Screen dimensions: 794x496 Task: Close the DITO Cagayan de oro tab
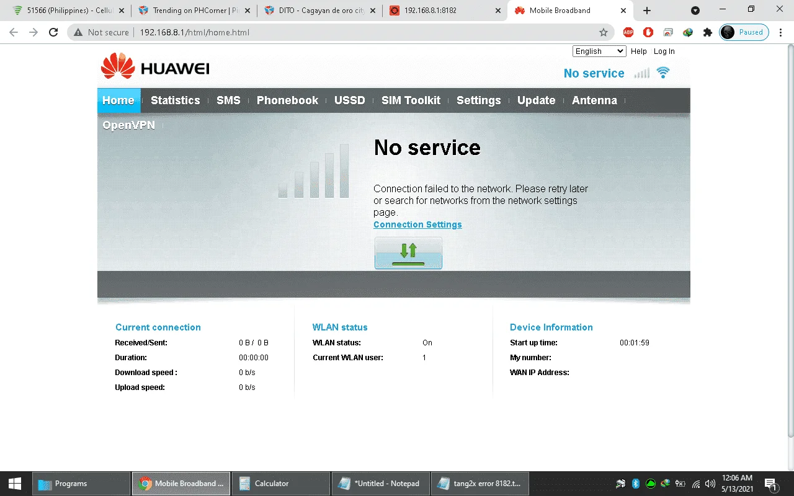click(x=373, y=11)
